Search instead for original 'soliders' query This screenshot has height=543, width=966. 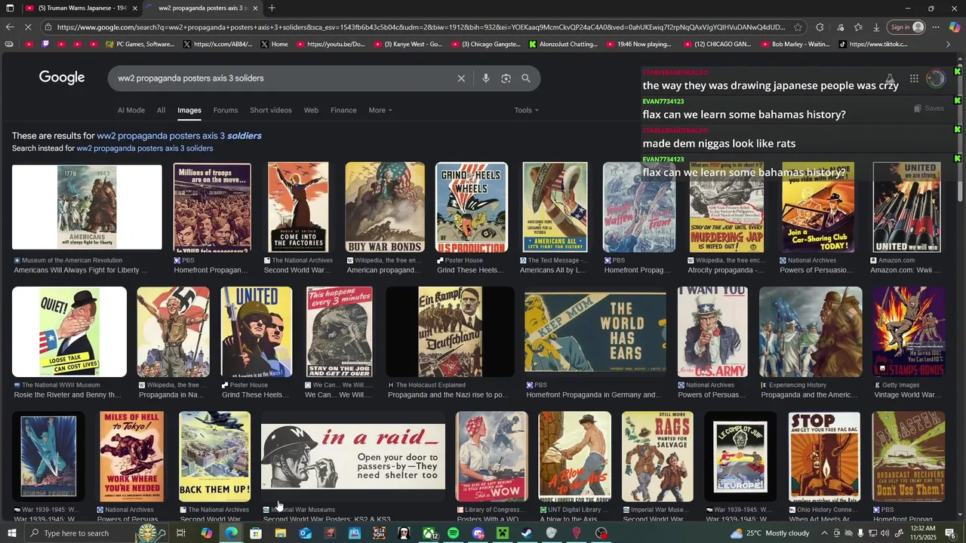coord(145,149)
